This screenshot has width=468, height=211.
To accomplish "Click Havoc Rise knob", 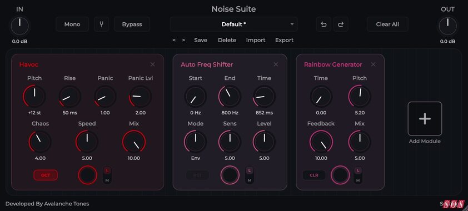I will [70, 96].
